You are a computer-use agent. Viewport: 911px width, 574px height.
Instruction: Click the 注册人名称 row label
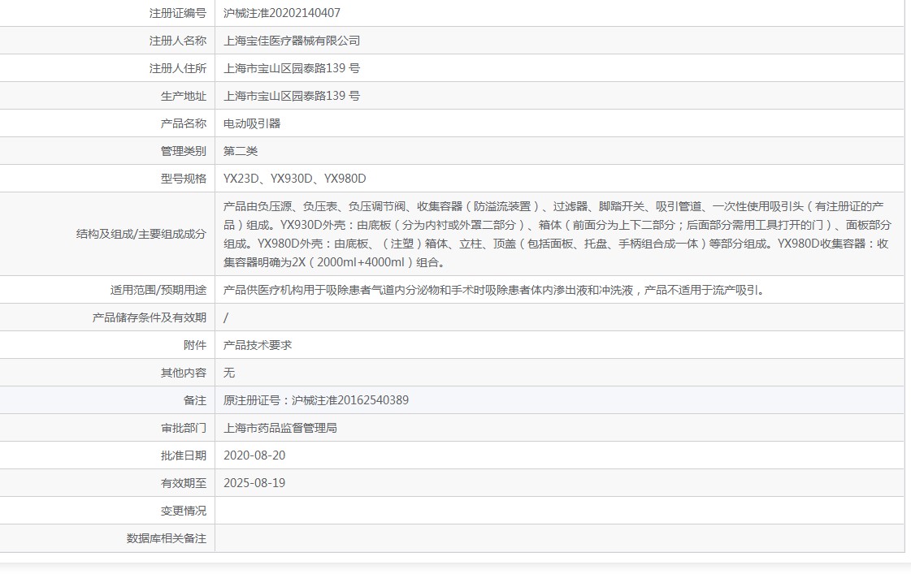(x=178, y=41)
